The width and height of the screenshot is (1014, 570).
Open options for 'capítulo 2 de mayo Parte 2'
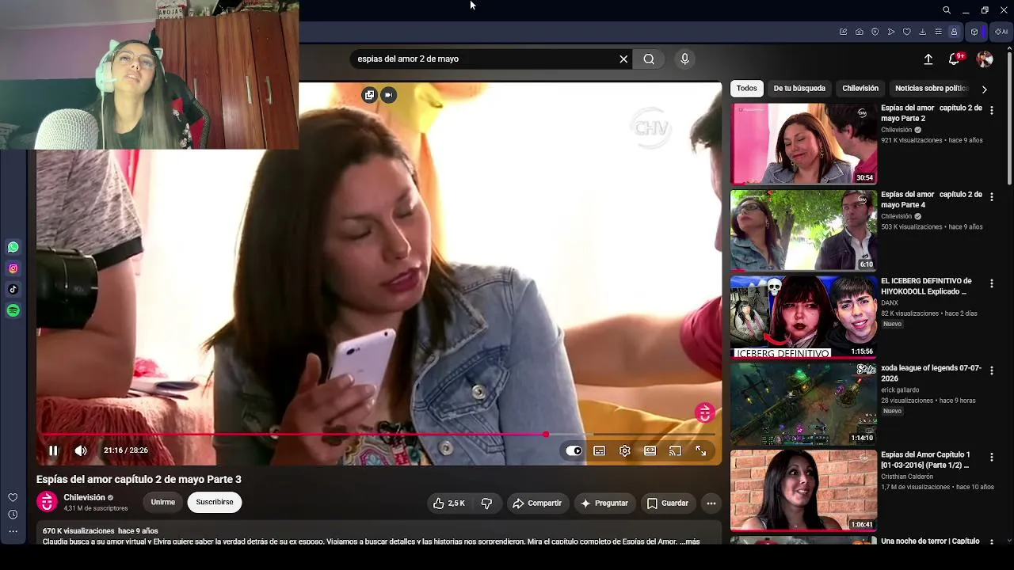tap(991, 111)
